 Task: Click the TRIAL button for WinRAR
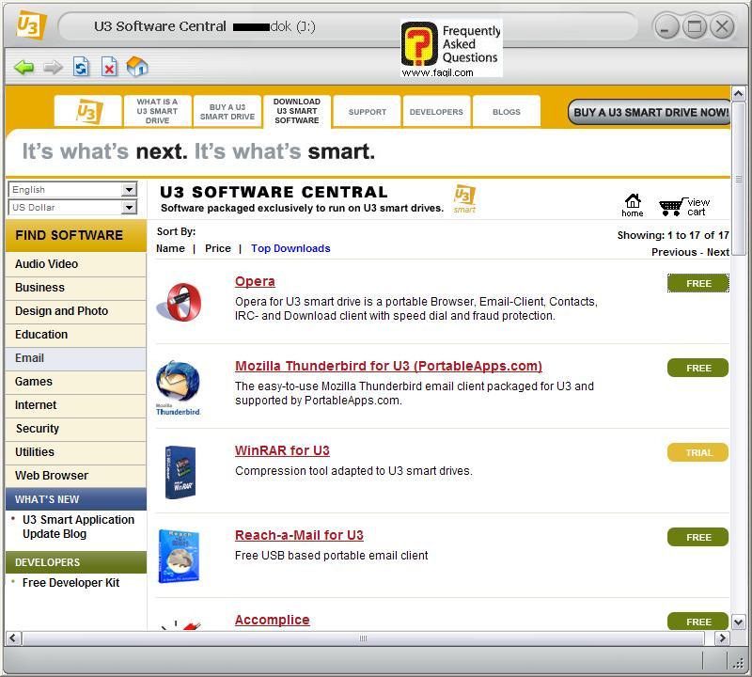coord(698,452)
